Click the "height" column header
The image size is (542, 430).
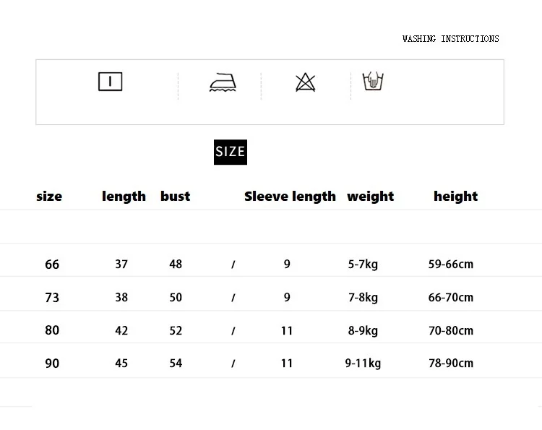click(x=455, y=197)
